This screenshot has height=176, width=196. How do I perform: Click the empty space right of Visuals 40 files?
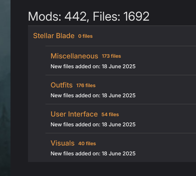[146, 143]
